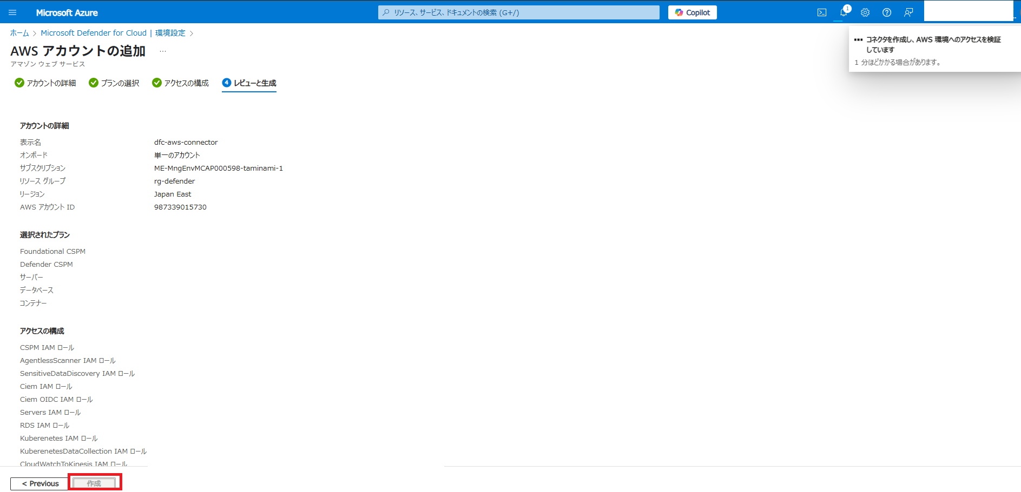This screenshot has width=1021, height=492.
Task: Click サーバー plan entry
Action: pyautogui.click(x=31, y=277)
